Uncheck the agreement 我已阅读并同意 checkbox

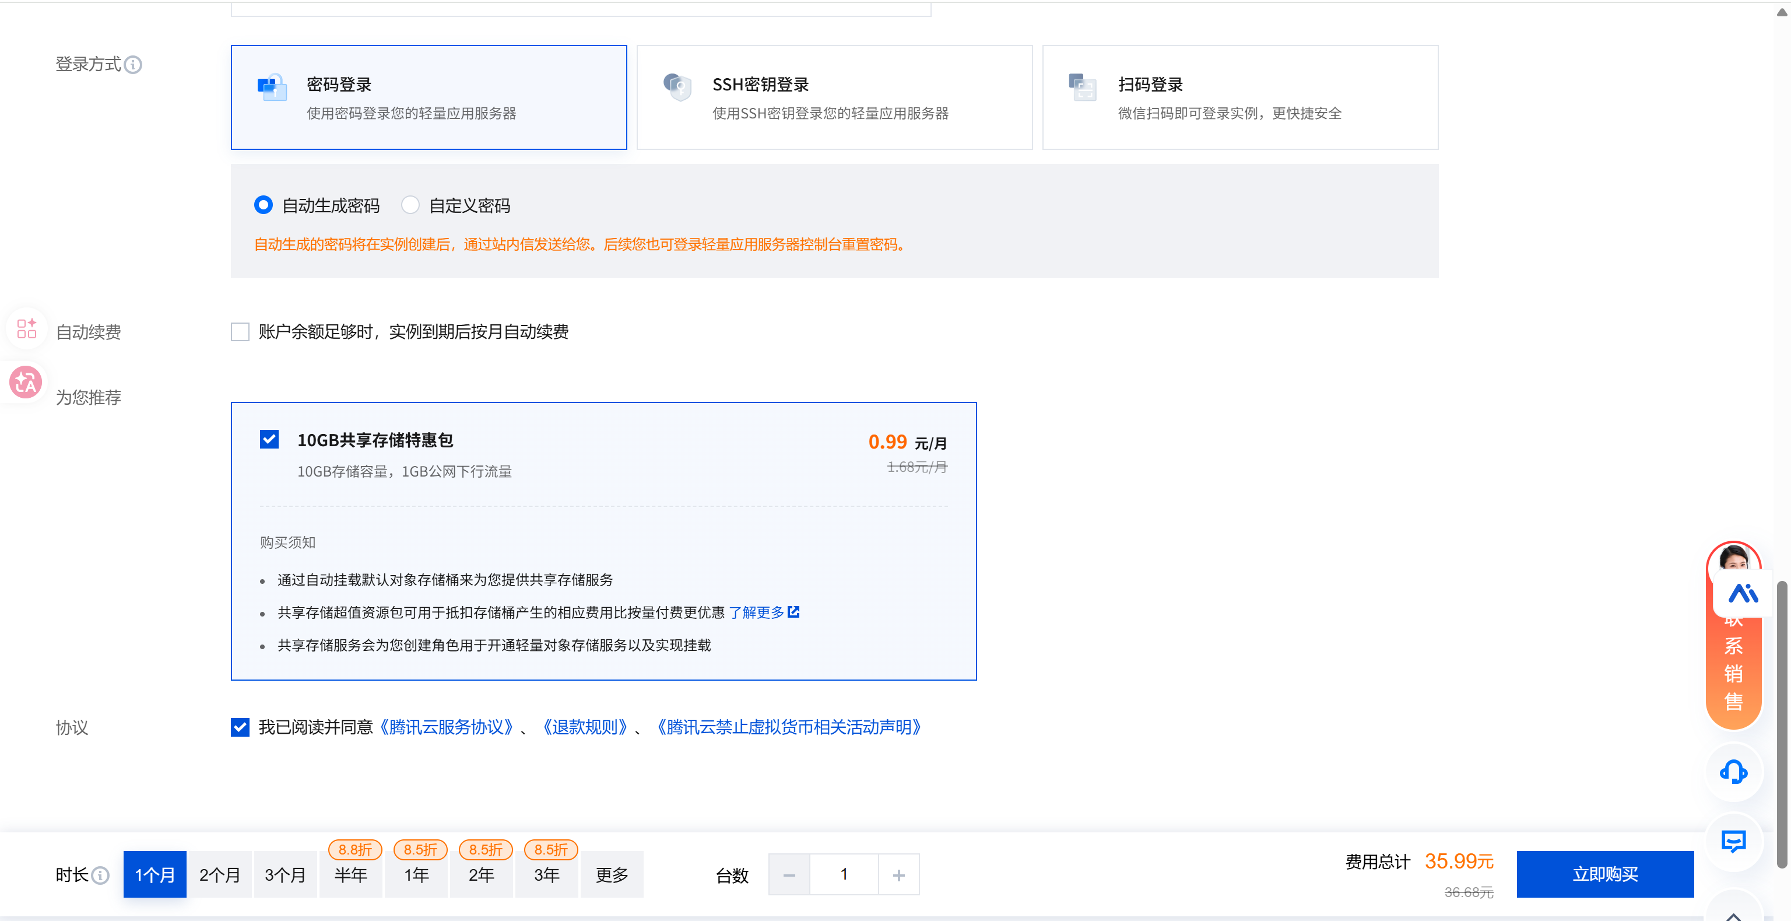tap(240, 727)
